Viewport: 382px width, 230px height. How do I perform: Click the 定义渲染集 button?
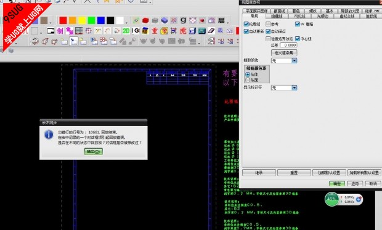pos(284,53)
